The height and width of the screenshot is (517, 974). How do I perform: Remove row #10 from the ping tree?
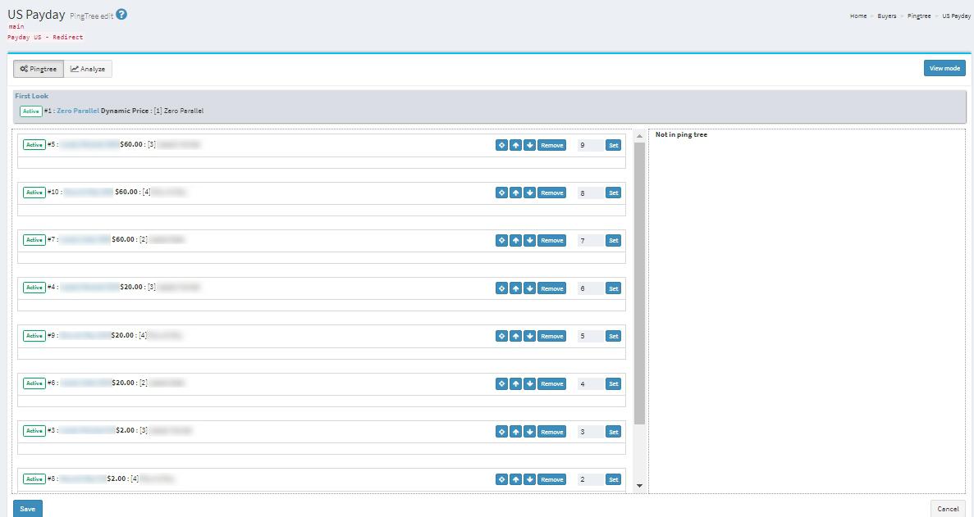point(551,193)
